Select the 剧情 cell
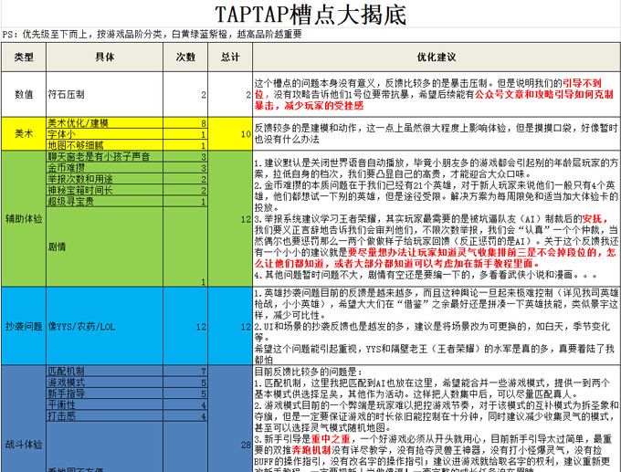 [x=104, y=246]
